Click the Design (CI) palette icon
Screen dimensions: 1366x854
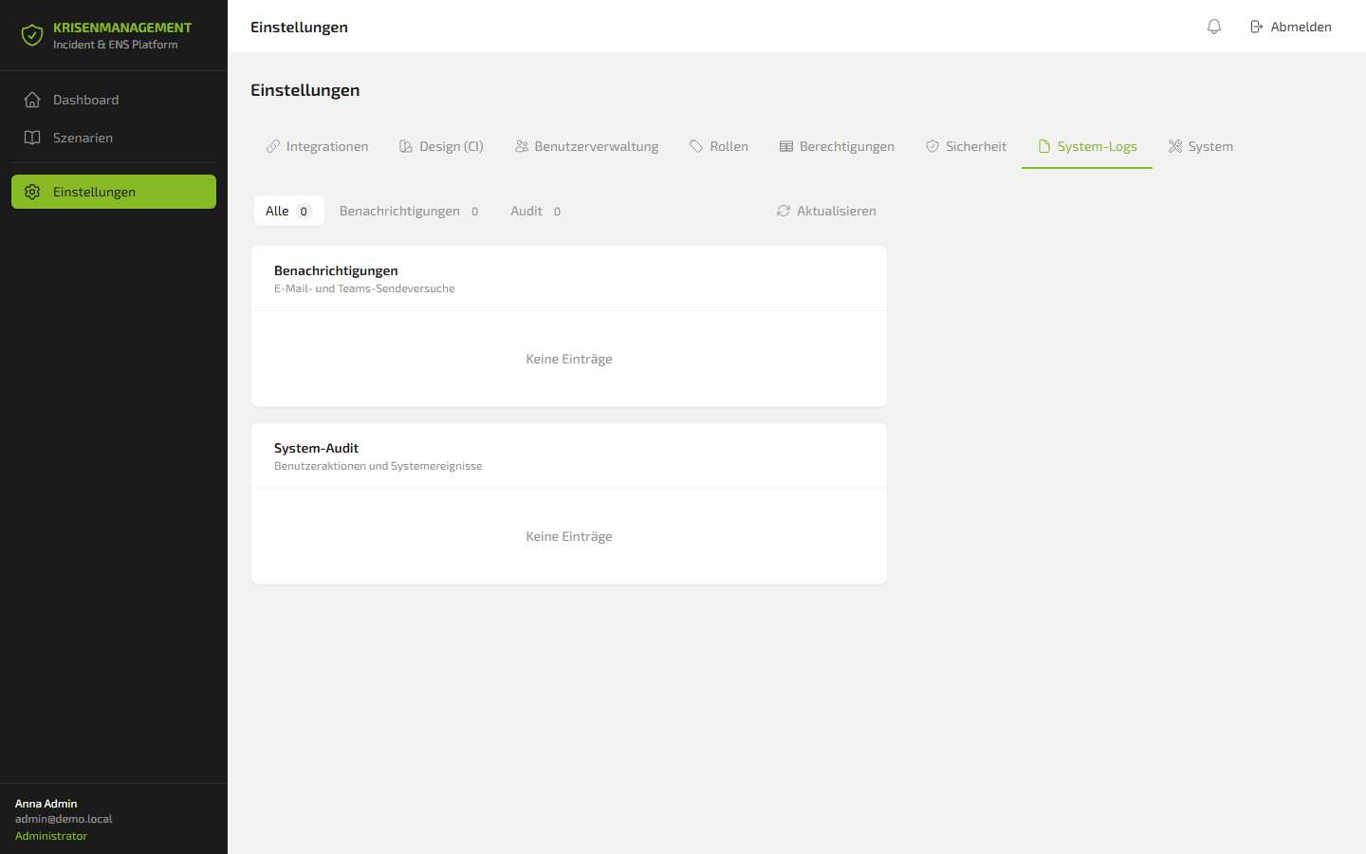406,146
